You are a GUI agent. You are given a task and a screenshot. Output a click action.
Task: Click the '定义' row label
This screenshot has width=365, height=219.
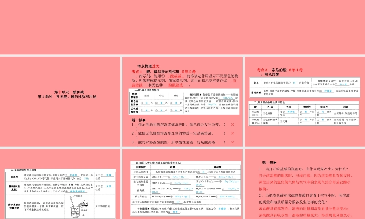point(256,82)
